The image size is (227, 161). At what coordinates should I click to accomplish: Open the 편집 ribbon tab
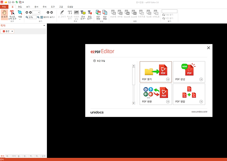coord(20,7)
